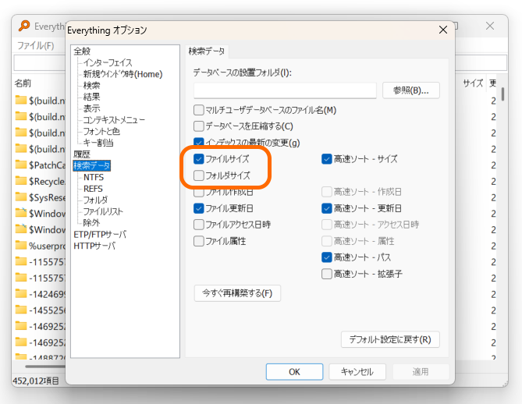The width and height of the screenshot is (522, 404).
Task: Click folder icon beside $Recycle row
Action: pos(21,181)
